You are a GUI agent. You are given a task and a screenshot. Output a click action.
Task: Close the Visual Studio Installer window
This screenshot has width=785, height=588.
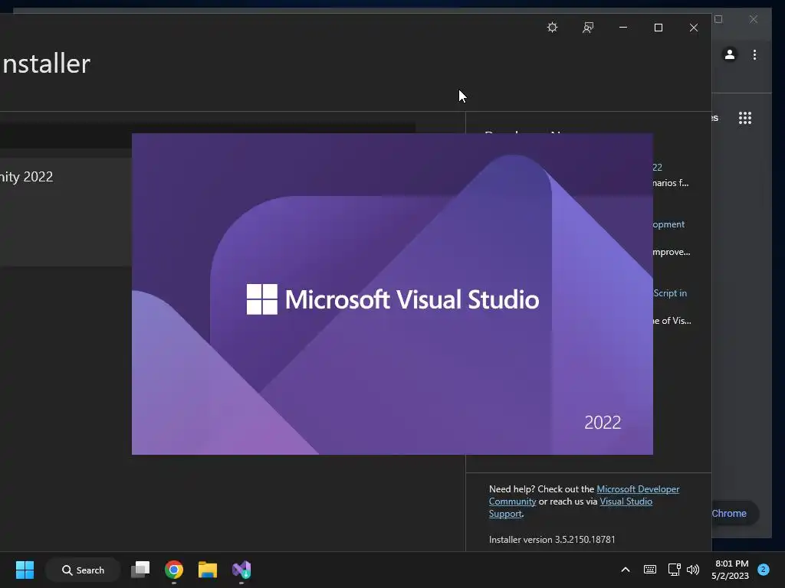(693, 28)
